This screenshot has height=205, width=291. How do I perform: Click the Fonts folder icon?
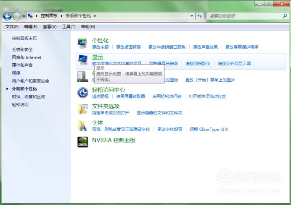[82, 125]
